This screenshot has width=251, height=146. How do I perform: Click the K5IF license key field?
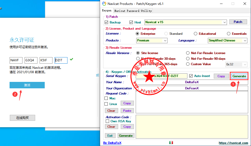coord(46,60)
